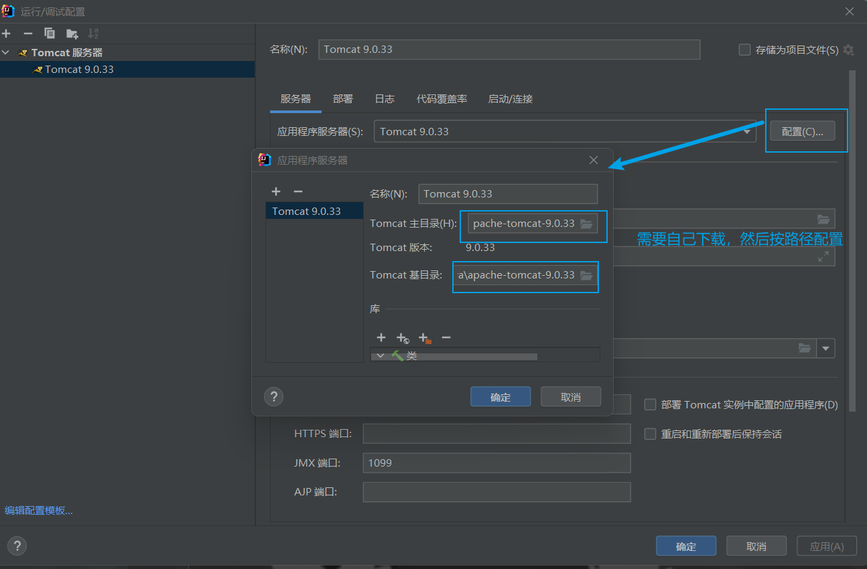Switch to 部署 tab
The image size is (867, 569).
(343, 98)
